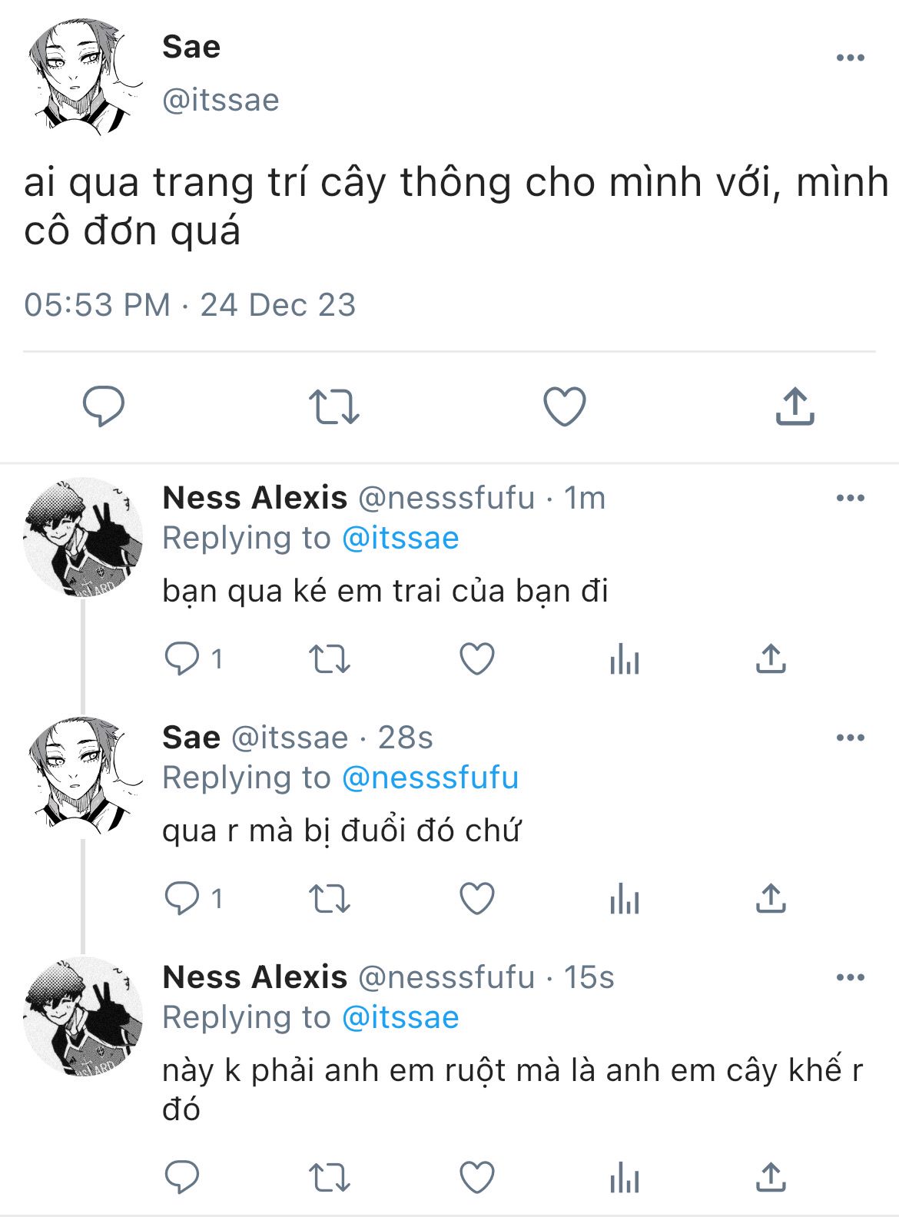Open Ness Alexis avatar on 15s reply
The image size is (899, 1217).
click(83, 1016)
